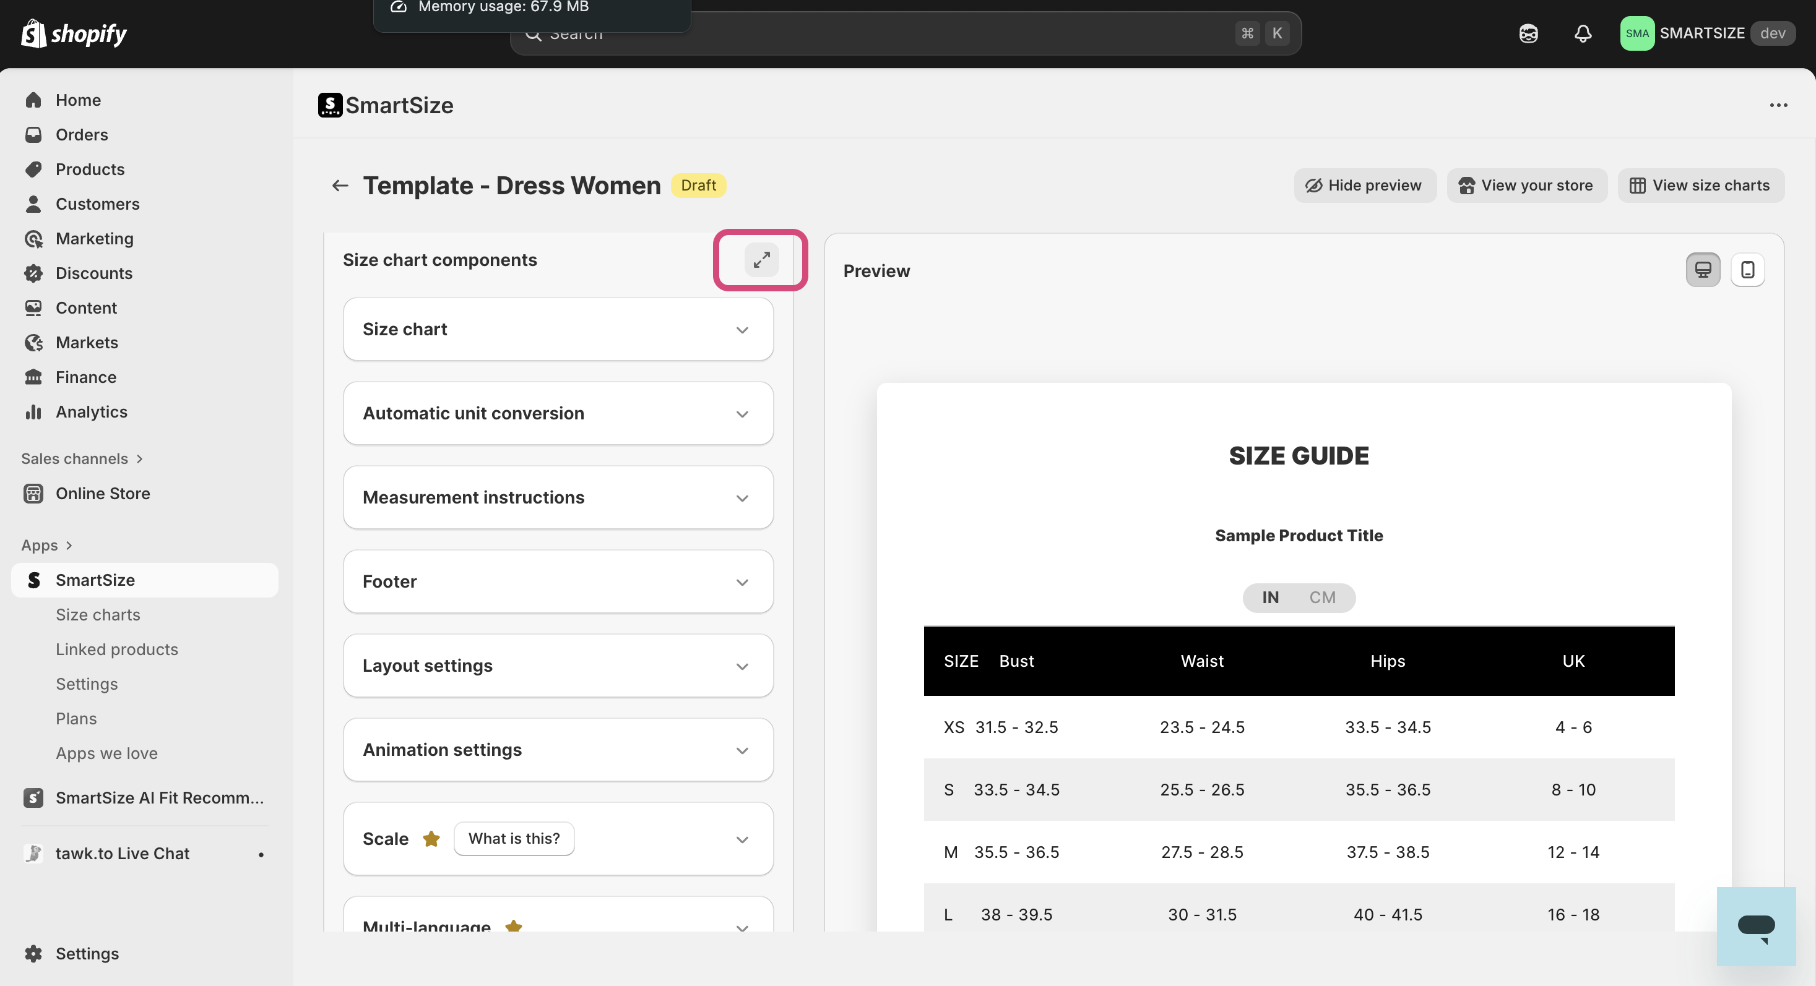The image size is (1816, 986).
Task: Click the What is this? button
Action: pos(514,839)
